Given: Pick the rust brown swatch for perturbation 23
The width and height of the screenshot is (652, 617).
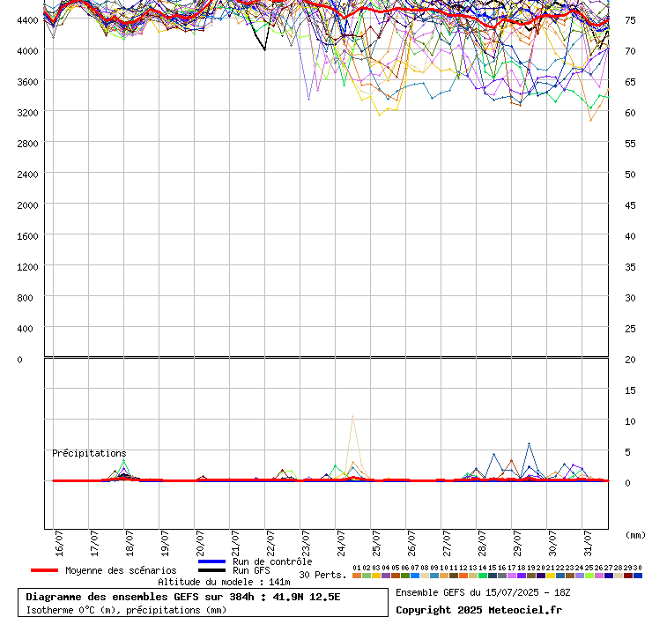Looking at the screenshot, I should (570, 576).
